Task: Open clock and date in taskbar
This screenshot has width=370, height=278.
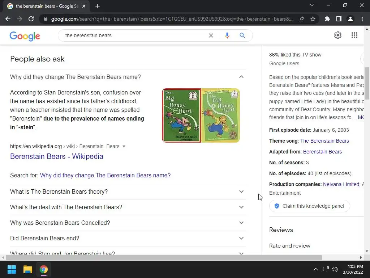Action: (353, 269)
